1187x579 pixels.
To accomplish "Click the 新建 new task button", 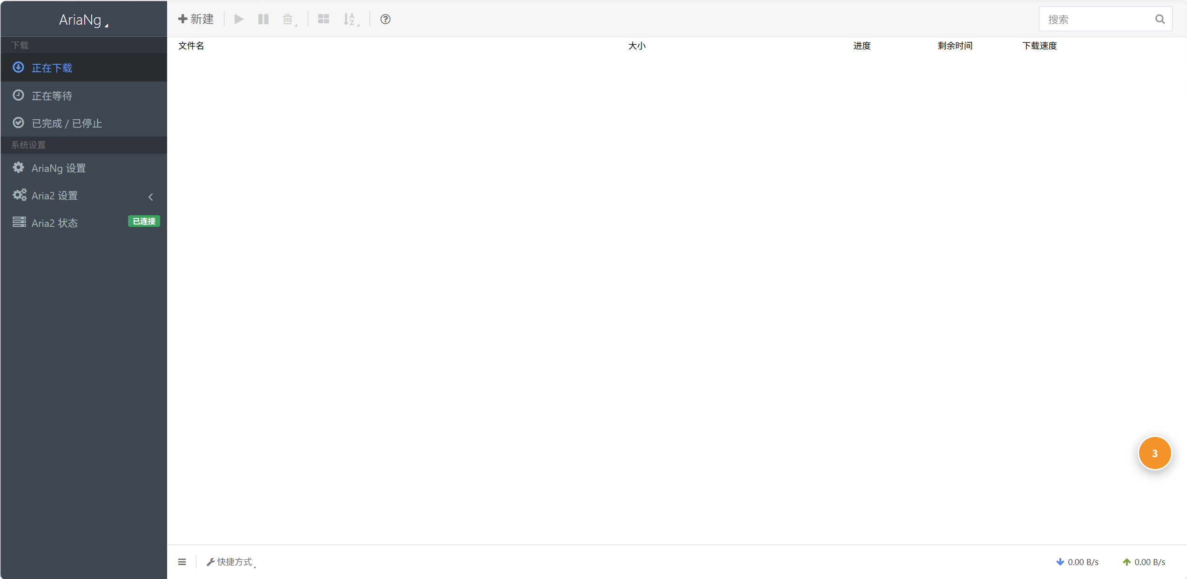I will (x=196, y=19).
